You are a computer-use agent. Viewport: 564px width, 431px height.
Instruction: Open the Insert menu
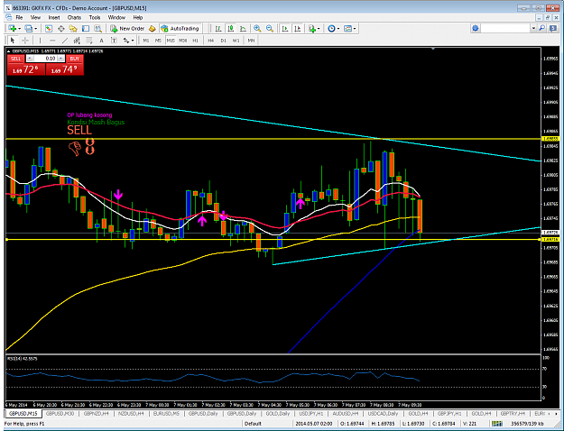tap(54, 17)
